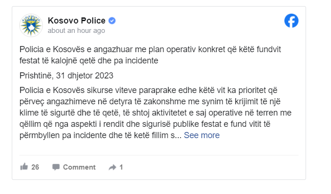Share the post using arrow icon

[x=113, y=167]
